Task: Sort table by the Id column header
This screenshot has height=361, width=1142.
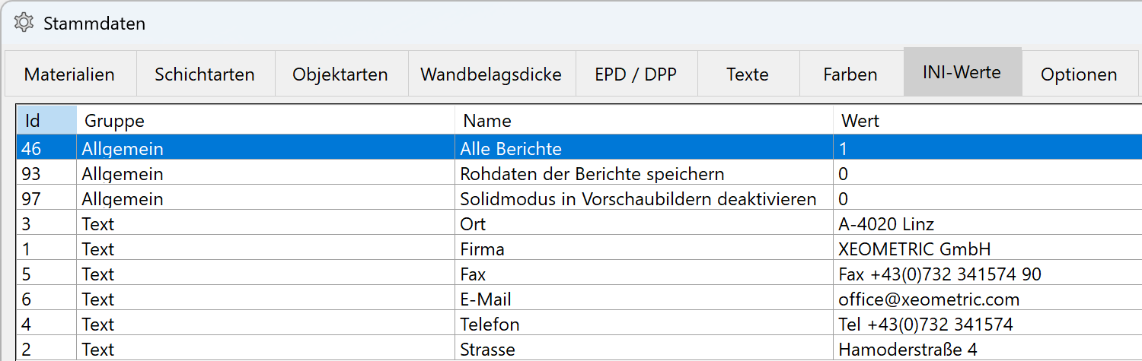Action: [x=46, y=120]
